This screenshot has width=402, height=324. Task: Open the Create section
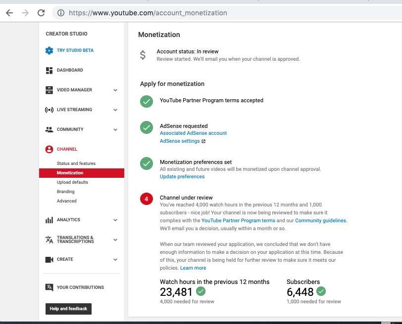65,259
